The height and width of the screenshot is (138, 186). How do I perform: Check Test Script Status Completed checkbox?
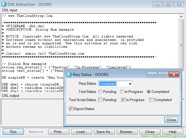(151, 100)
